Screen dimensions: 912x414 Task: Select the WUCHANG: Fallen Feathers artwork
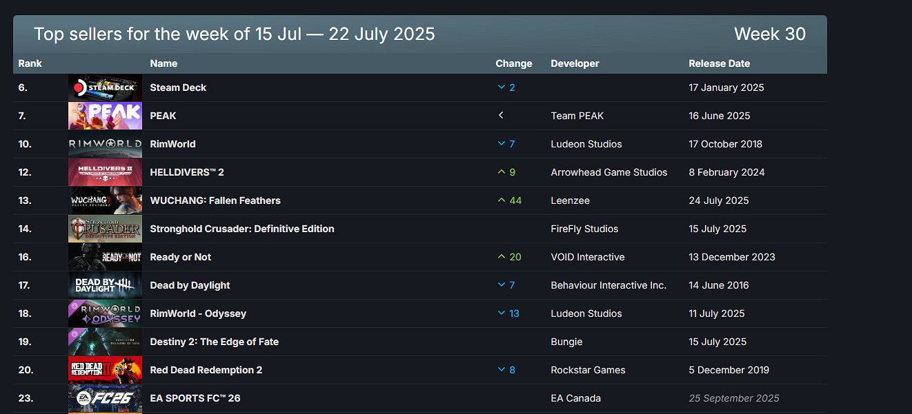click(104, 200)
